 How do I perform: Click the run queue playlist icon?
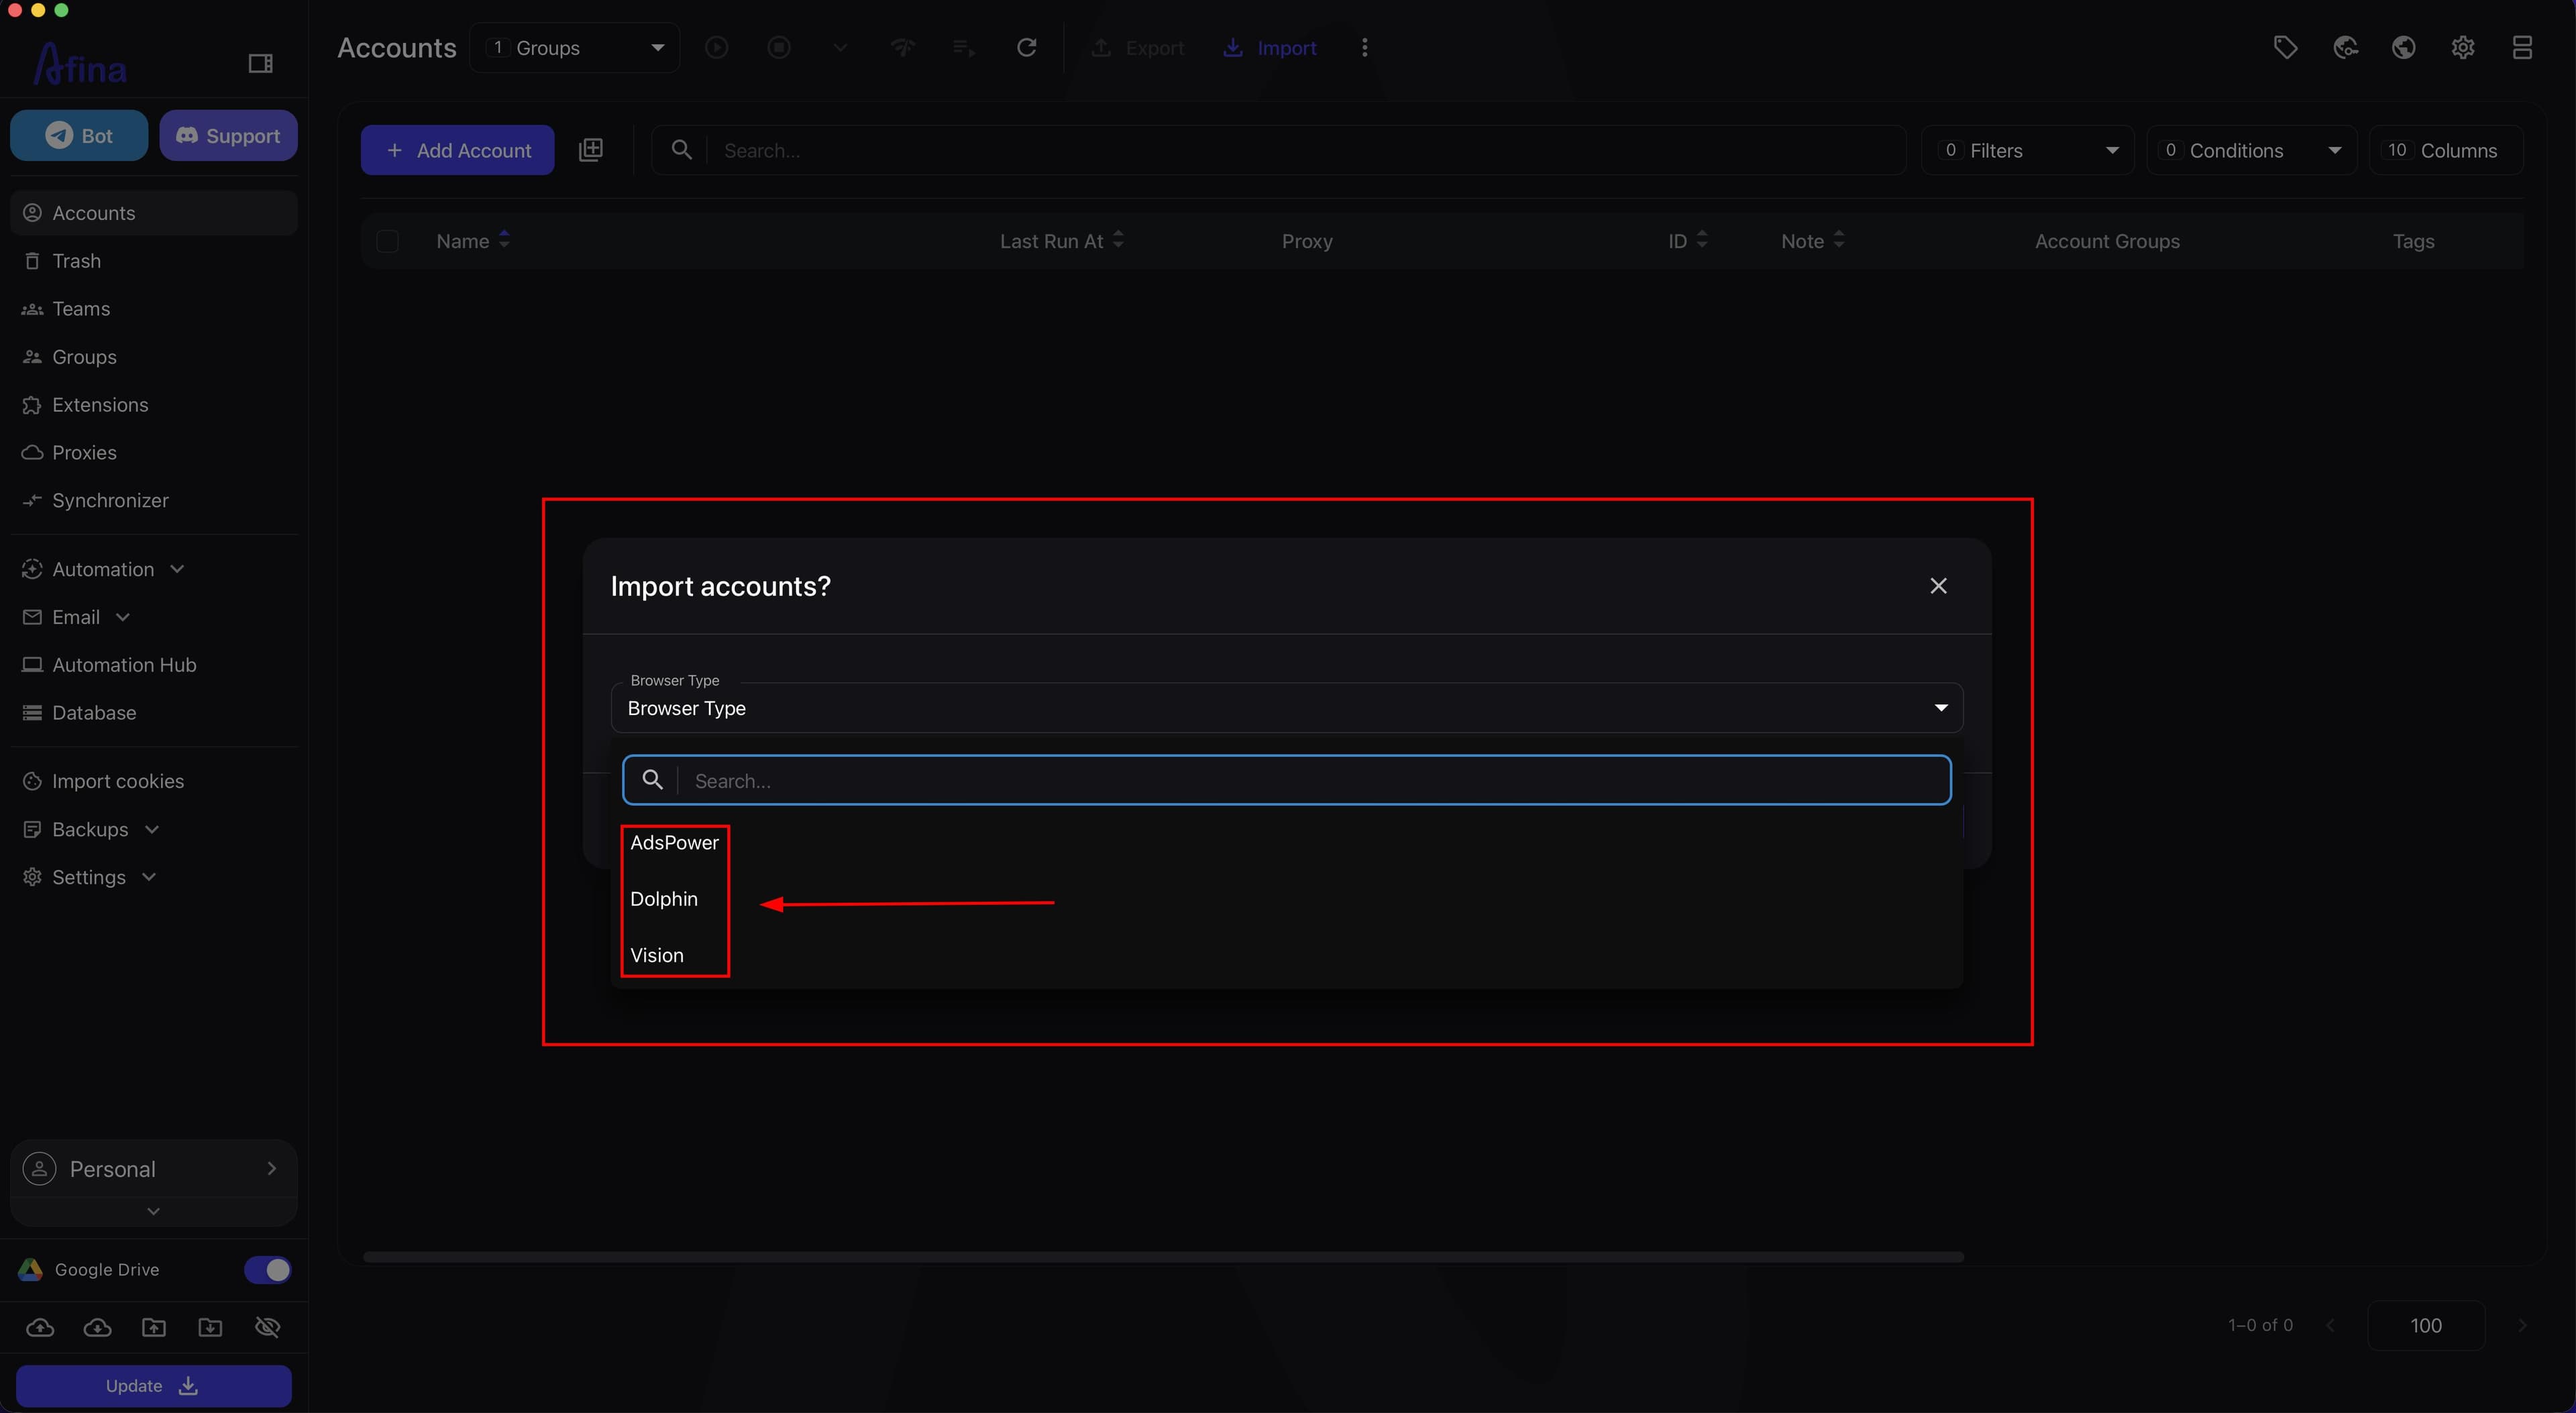[964, 47]
